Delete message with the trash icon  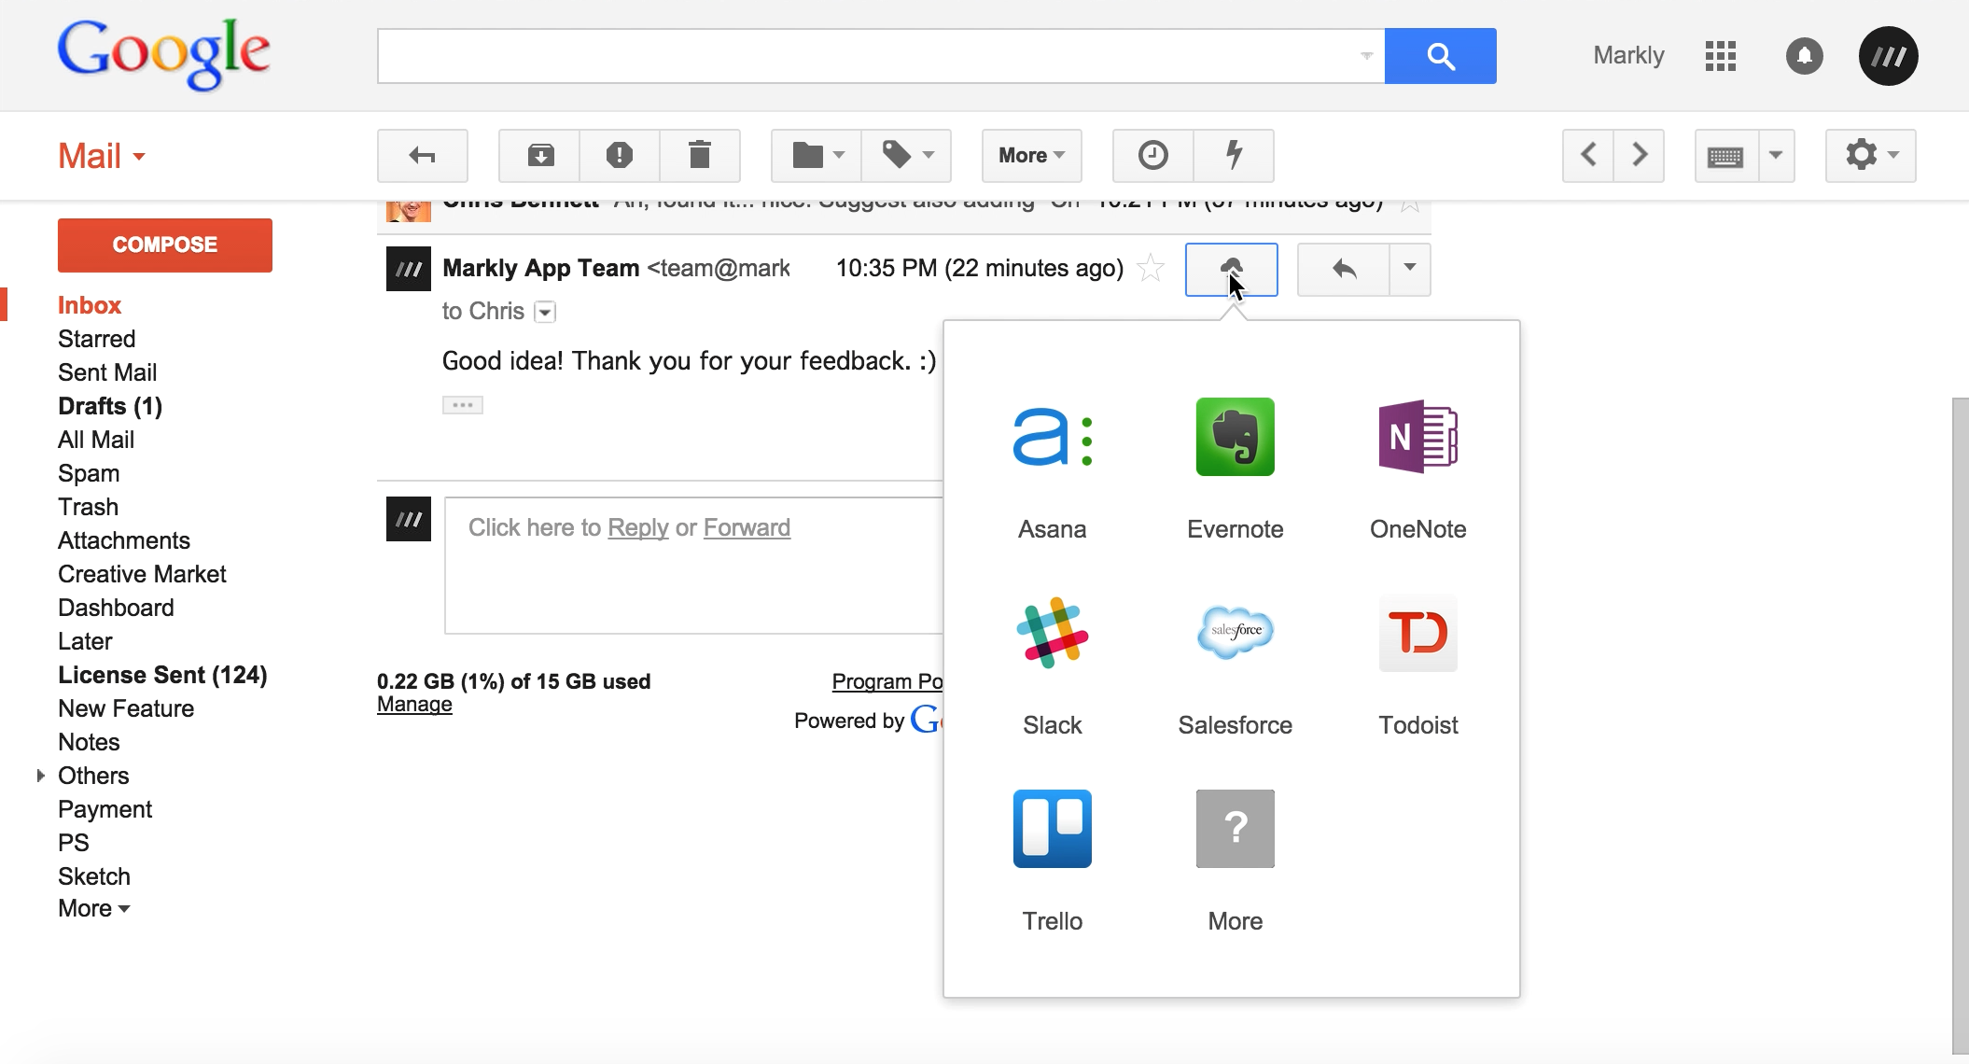click(x=699, y=155)
